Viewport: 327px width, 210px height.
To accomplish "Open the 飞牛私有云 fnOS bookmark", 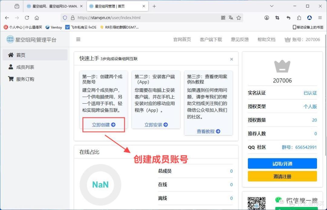I will click(x=81, y=27).
